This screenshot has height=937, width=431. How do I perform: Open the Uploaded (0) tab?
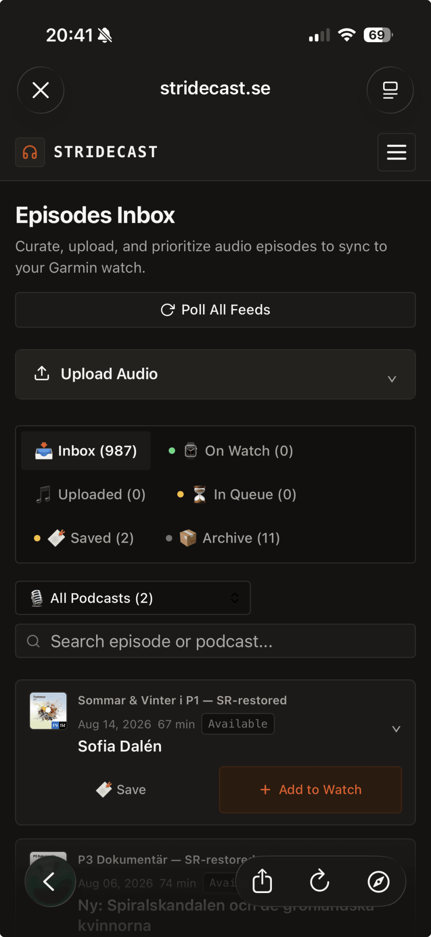pyautogui.click(x=91, y=494)
